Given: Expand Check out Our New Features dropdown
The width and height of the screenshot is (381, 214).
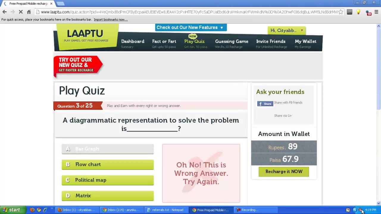Looking at the screenshot, I should click(x=191, y=27).
